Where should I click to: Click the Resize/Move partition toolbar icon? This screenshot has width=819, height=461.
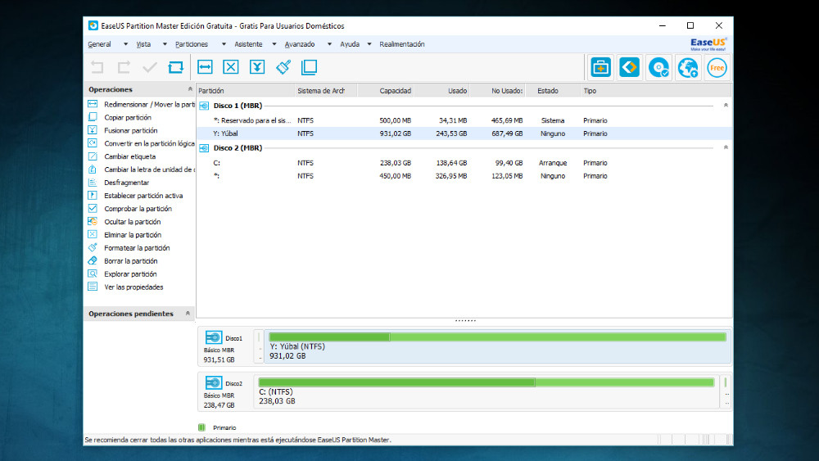(x=205, y=67)
